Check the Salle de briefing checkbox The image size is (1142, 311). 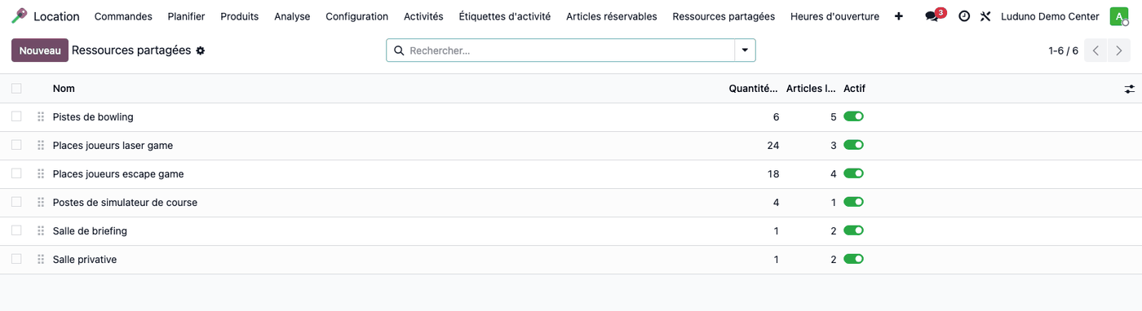[16, 230]
